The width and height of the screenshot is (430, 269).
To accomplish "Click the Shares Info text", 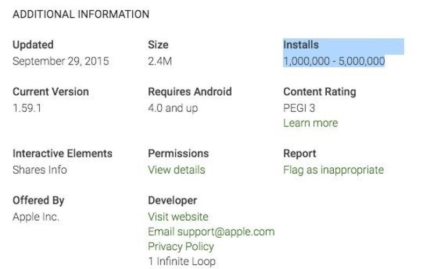I will point(40,170).
